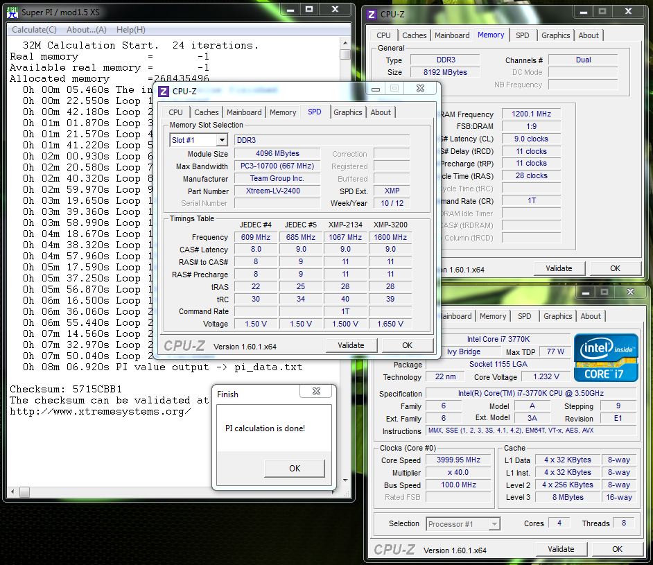Click the Super PI application icon in title bar
Image resolution: width=653 pixels, height=565 pixels.
(12, 12)
